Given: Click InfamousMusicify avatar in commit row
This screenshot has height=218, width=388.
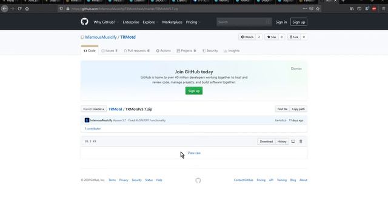Looking at the screenshot, I should (x=87, y=120).
